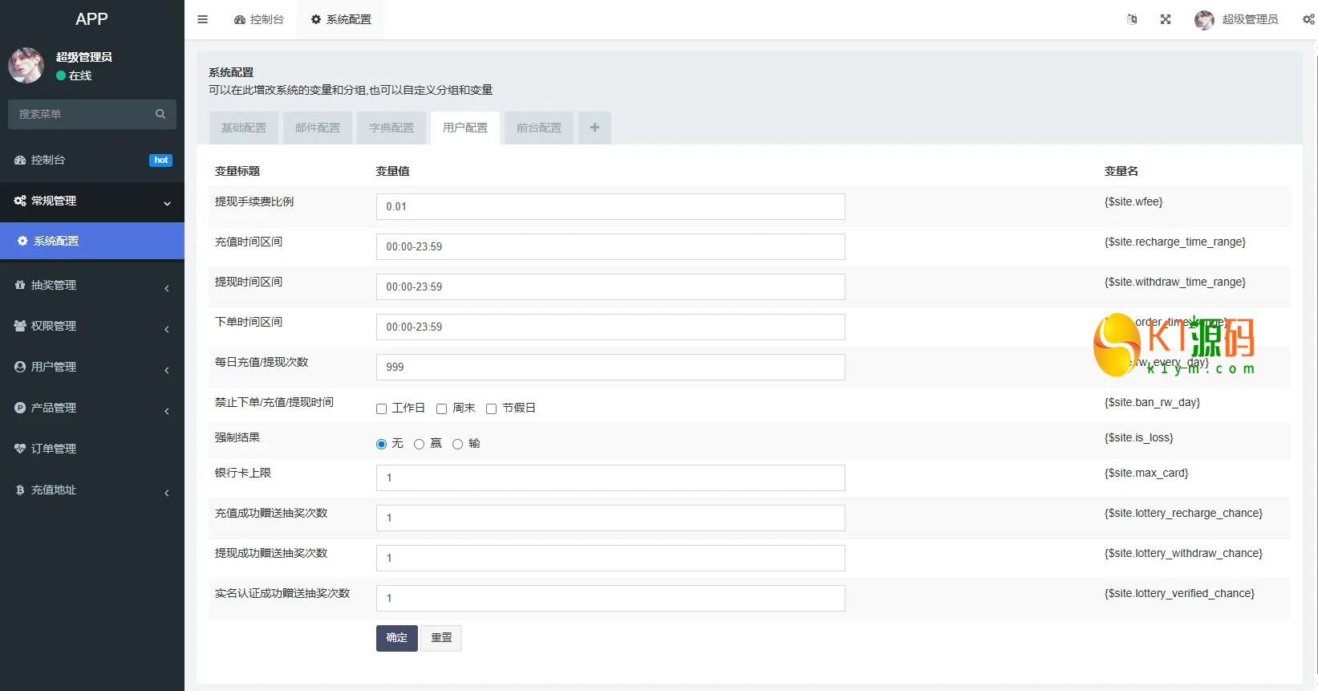1318x691 pixels.
Task: Open the 系统配置 top navigation tab
Action: [341, 19]
